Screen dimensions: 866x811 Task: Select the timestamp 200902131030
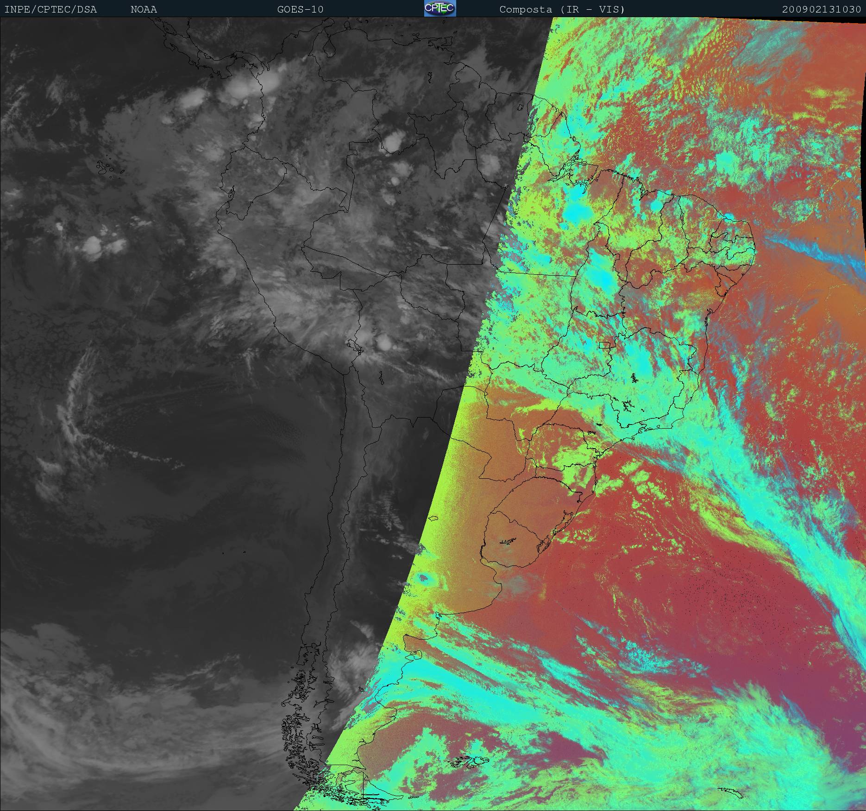pyautogui.click(x=822, y=9)
